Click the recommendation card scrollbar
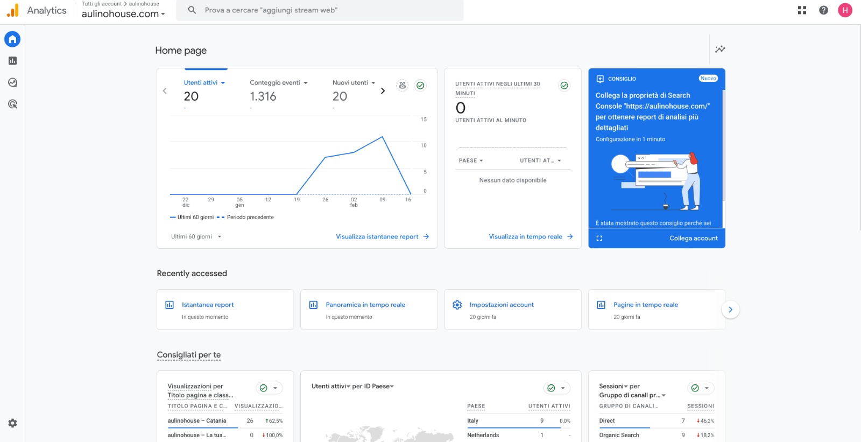 click(x=724, y=145)
